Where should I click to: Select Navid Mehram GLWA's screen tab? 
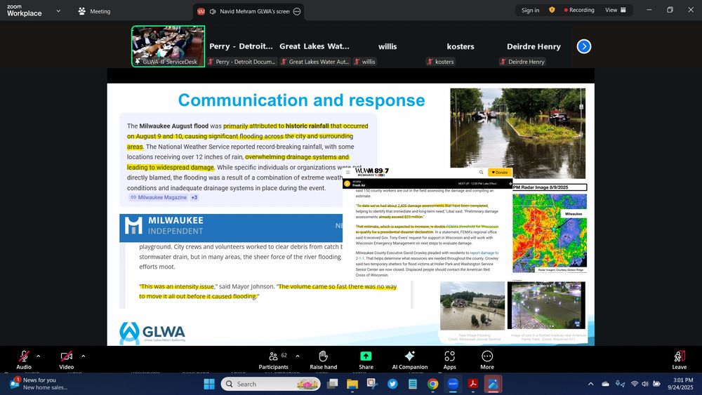249,12
